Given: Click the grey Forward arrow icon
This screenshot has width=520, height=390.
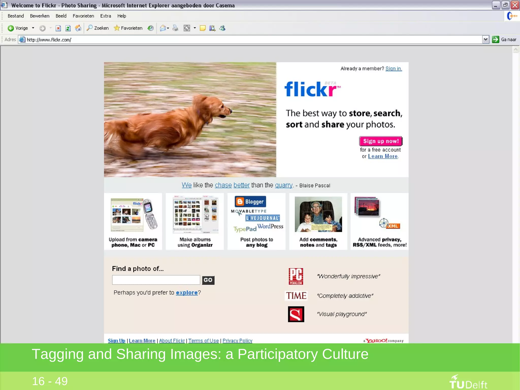Looking at the screenshot, I should [42, 28].
